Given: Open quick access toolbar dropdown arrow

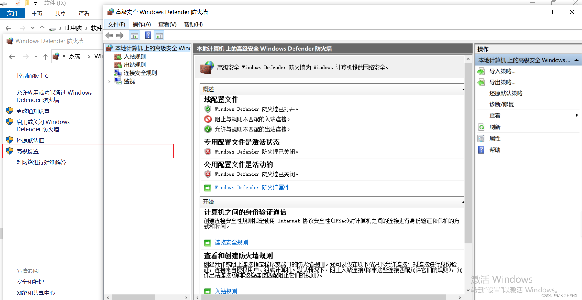Looking at the screenshot, I should tap(36, 4).
